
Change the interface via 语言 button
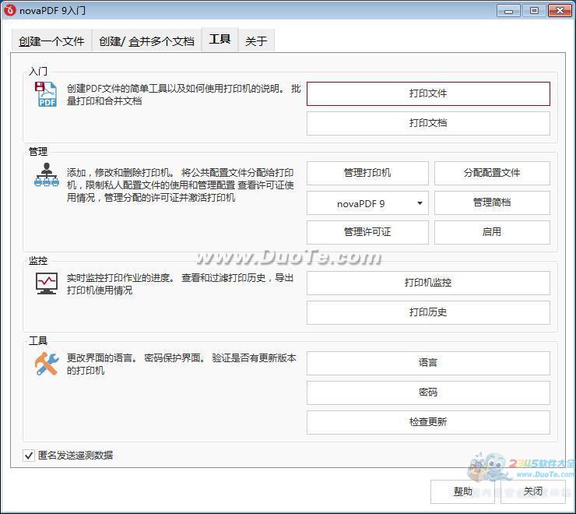pos(428,363)
